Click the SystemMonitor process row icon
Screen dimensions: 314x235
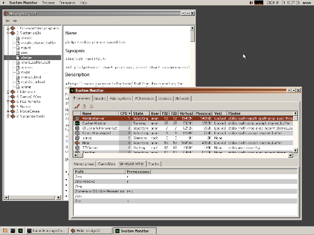[x=77, y=123]
